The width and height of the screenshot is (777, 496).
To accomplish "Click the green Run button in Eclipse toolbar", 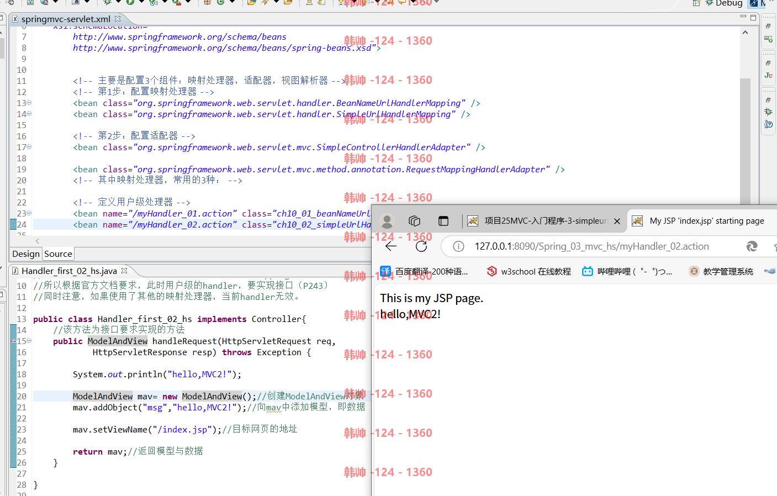I will pos(130,2).
